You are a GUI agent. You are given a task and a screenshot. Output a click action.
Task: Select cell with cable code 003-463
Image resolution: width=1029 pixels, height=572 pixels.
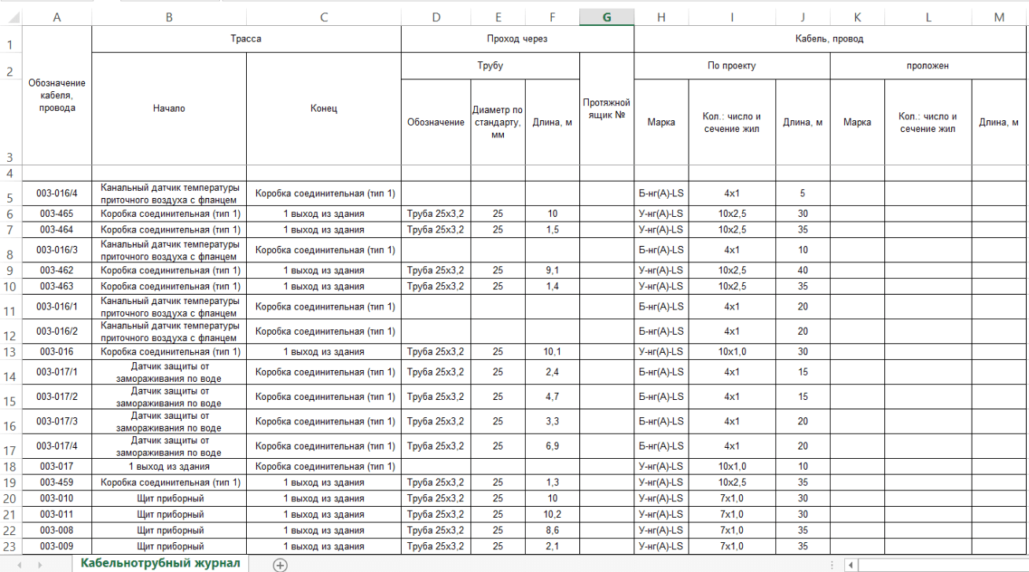pyautogui.click(x=57, y=286)
